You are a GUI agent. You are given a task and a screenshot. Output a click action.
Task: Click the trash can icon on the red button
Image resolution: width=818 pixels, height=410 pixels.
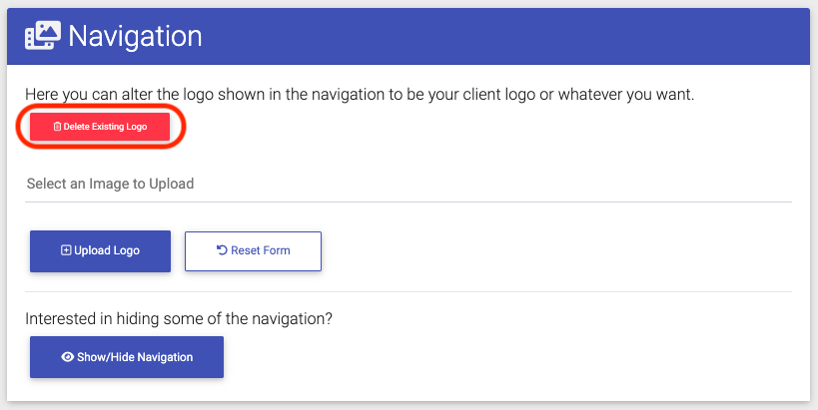(x=57, y=127)
